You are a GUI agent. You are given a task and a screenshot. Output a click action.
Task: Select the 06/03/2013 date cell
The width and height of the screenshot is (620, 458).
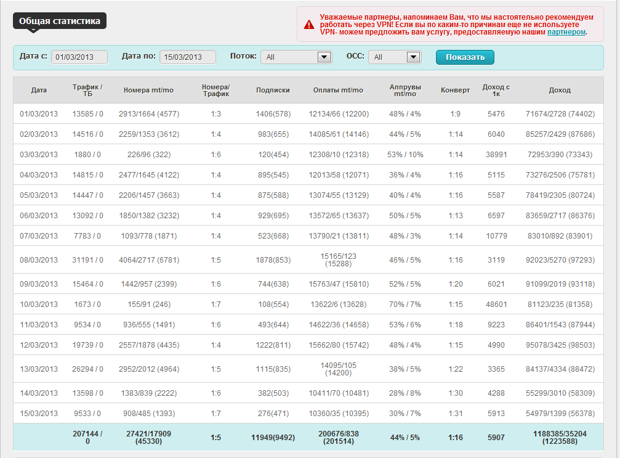click(39, 216)
